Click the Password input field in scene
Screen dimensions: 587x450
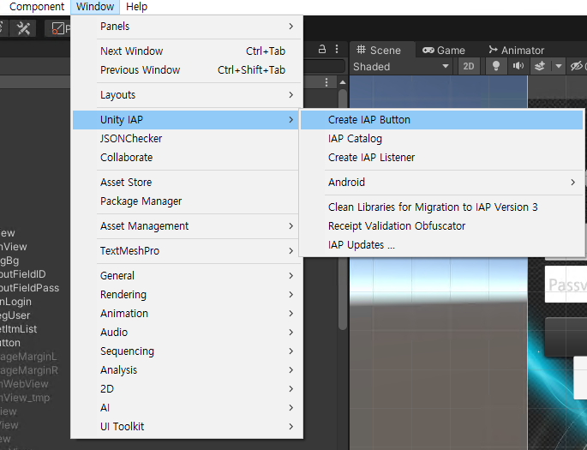(x=566, y=285)
